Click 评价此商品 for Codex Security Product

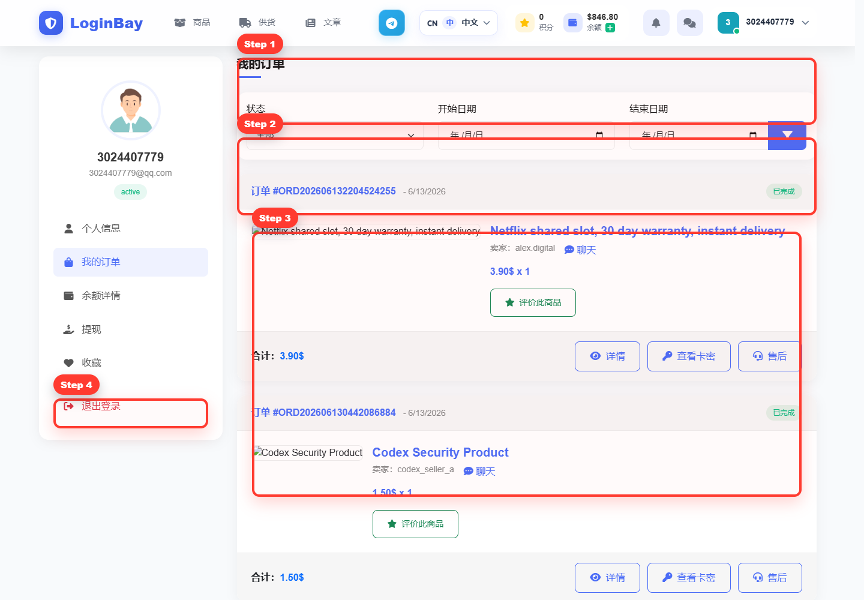pos(415,524)
